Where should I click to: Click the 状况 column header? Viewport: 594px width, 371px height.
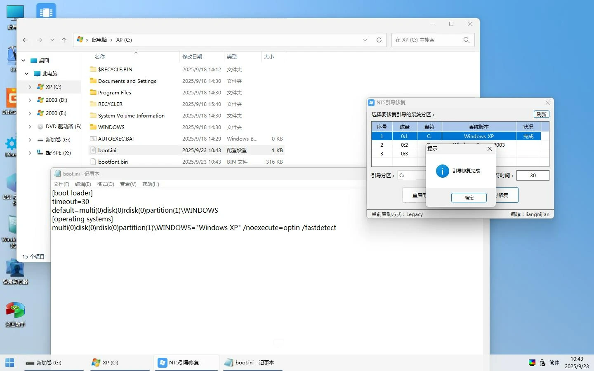click(x=528, y=127)
